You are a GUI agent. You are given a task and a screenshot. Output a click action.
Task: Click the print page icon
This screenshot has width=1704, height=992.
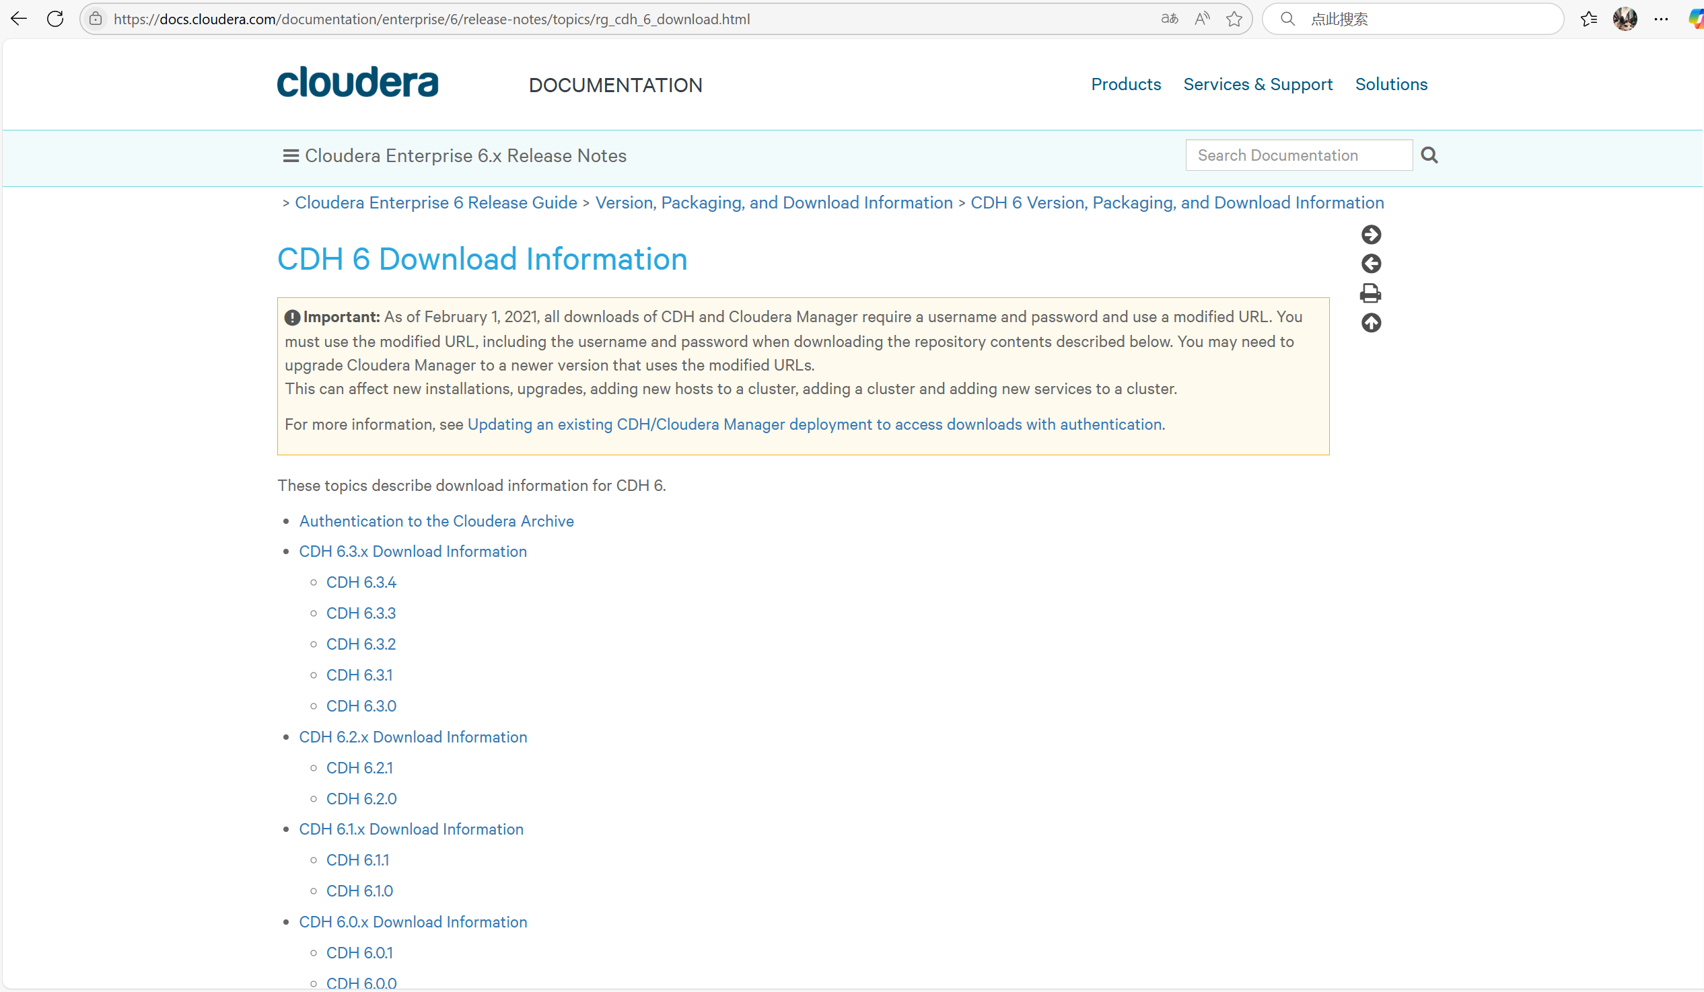tap(1370, 293)
